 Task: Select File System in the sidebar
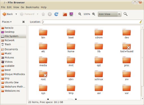click(13, 36)
